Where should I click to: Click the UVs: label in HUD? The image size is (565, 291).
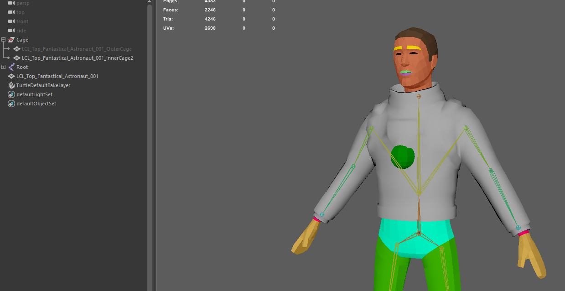coord(168,28)
